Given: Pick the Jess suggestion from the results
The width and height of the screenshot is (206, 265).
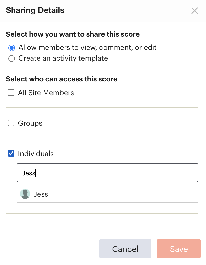Looking at the screenshot, I should [108, 194].
